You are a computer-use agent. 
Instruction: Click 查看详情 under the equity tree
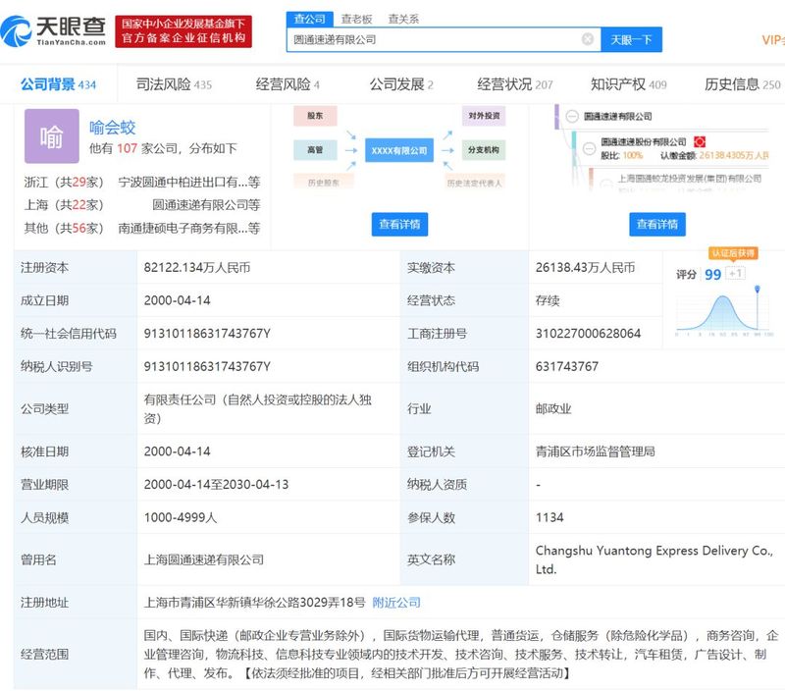tap(656, 224)
